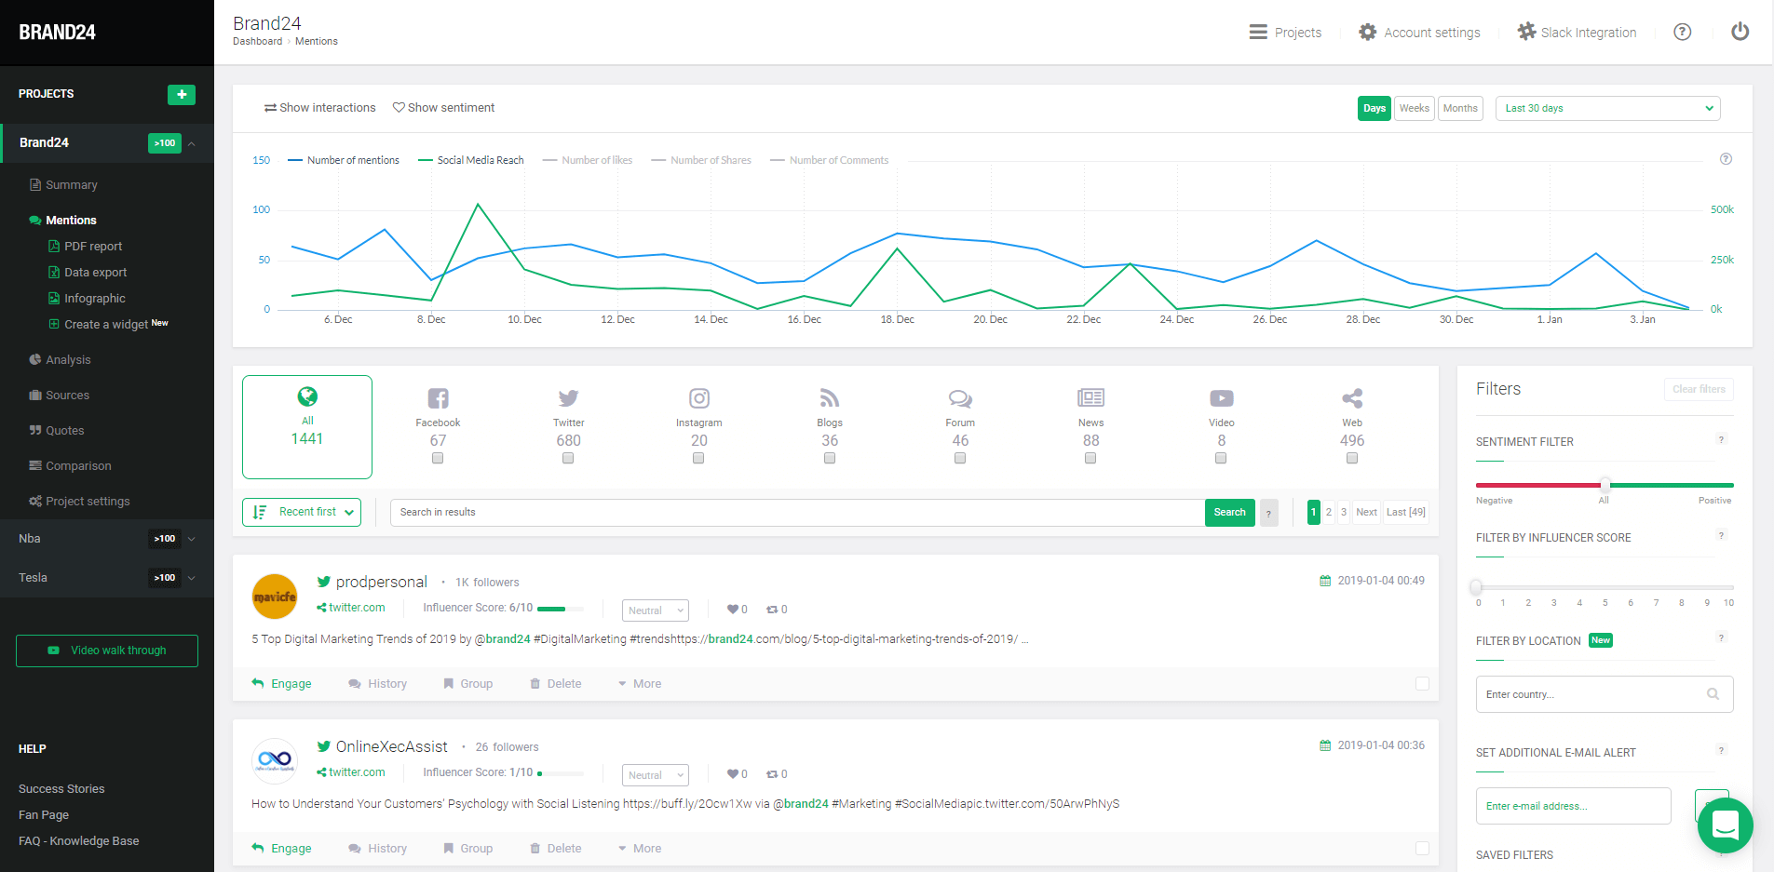Select the All sources globe icon
This screenshot has width=1774, height=872.
coord(307,396)
